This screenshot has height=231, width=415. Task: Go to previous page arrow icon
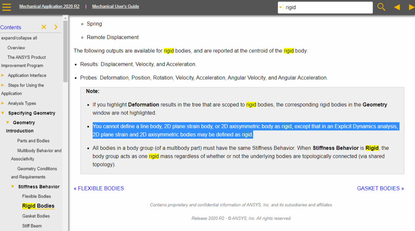[x=397, y=7]
